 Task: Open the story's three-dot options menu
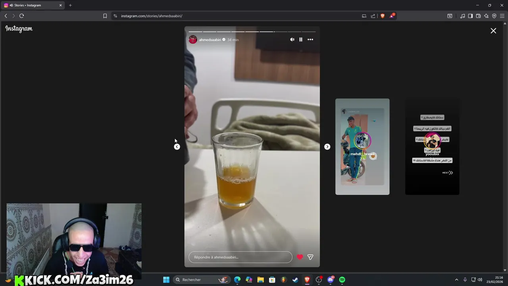tap(310, 39)
